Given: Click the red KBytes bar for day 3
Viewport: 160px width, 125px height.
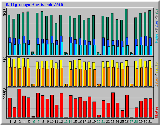Looking at the screenshot, I should pyautogui.click(x=19, y=103).
